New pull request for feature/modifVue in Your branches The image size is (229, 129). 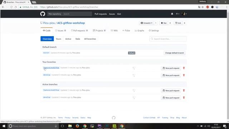click(171, 68)
